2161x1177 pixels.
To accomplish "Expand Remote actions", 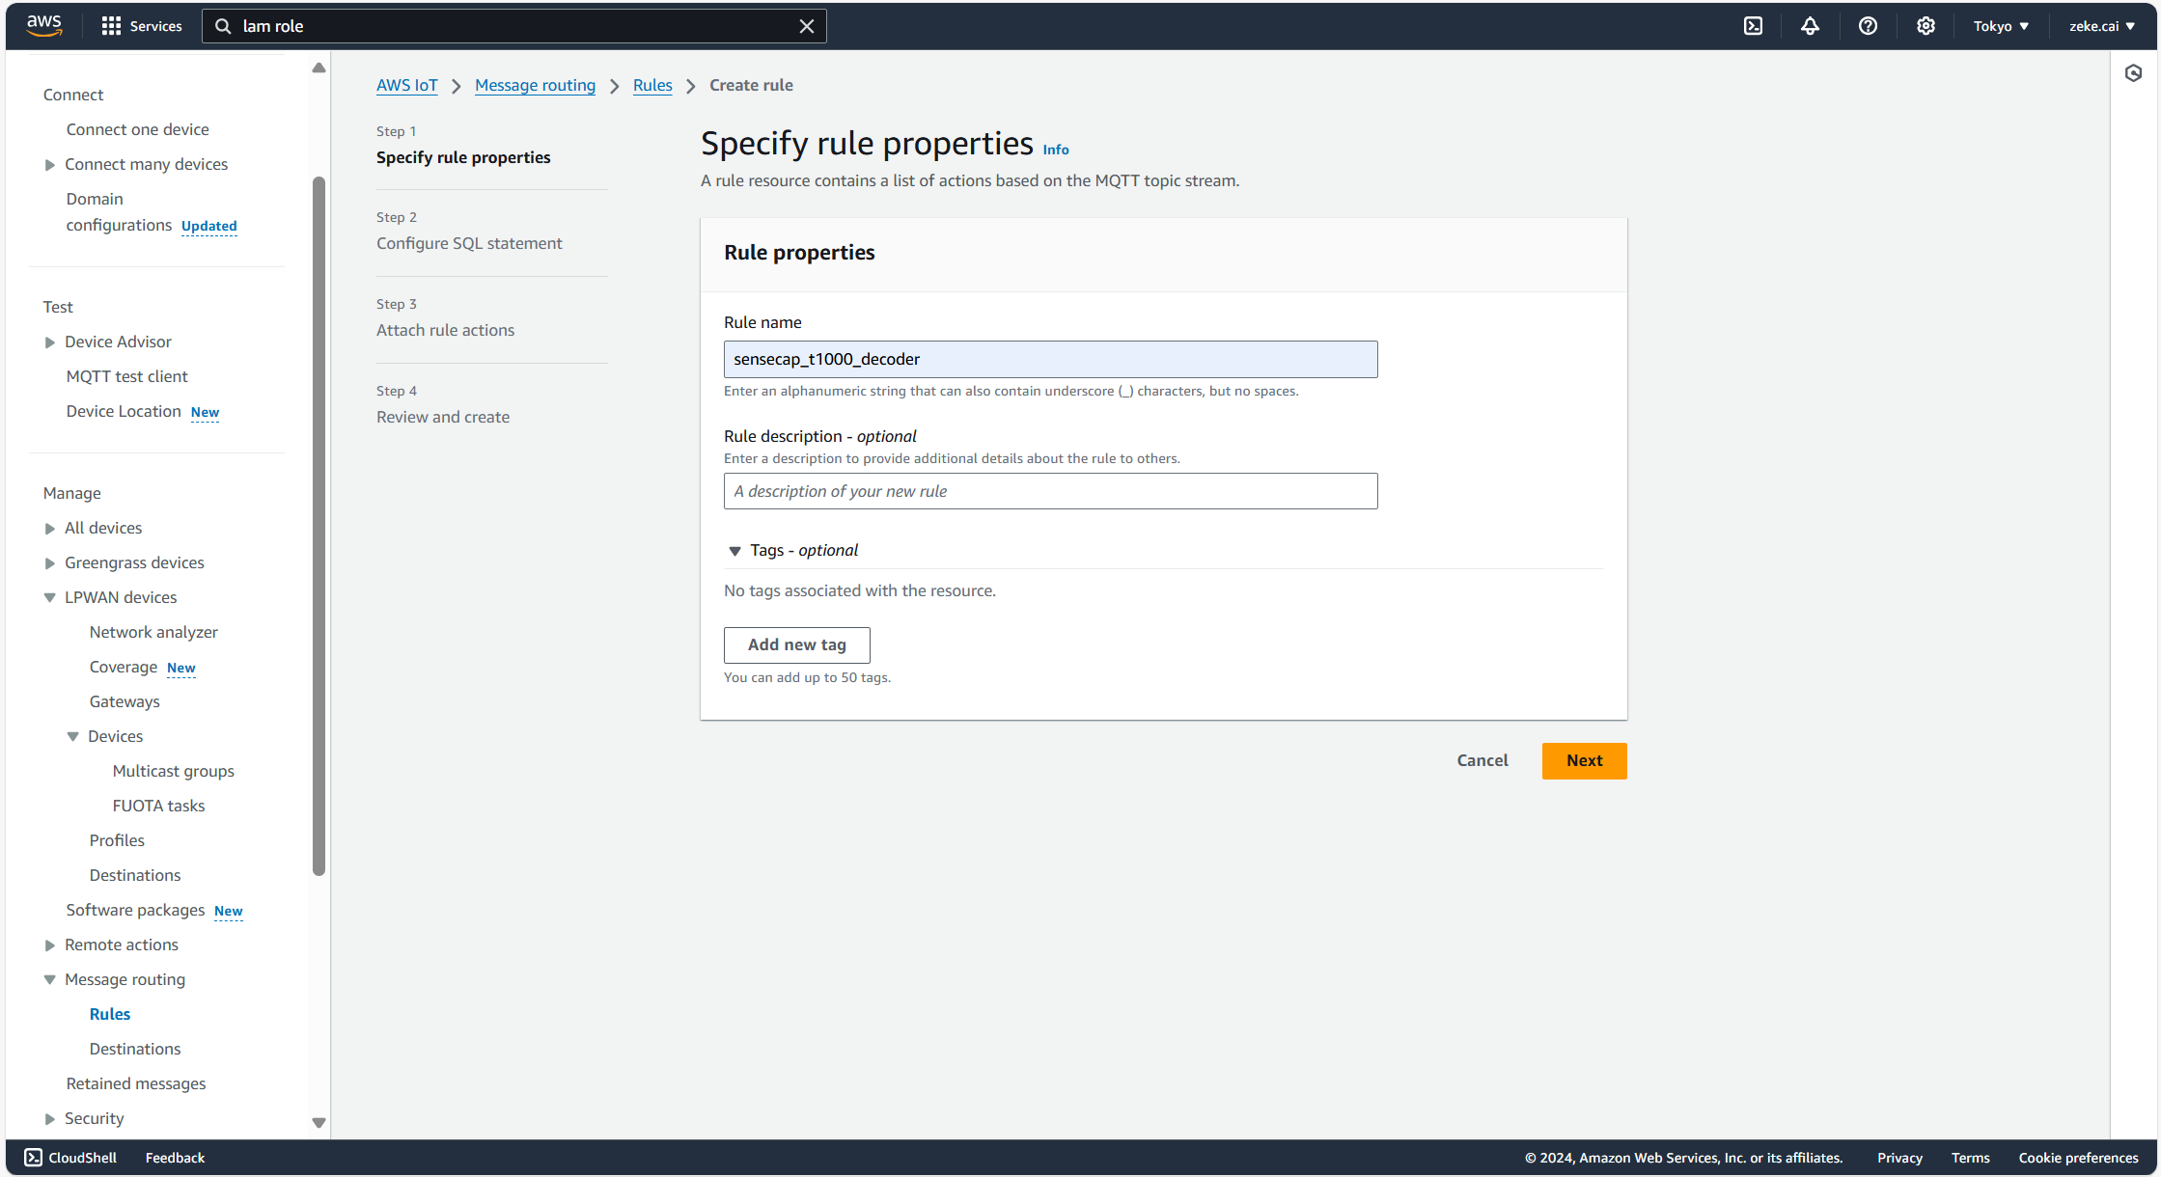I will point(50,945).
